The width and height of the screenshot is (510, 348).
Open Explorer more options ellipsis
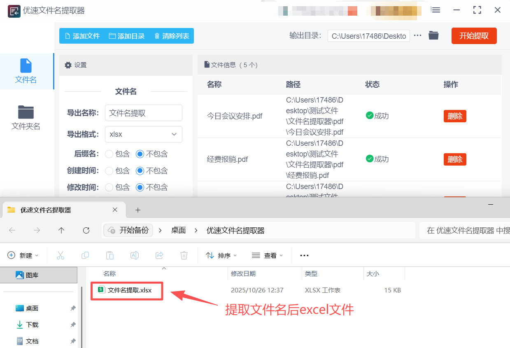[304, 255]
